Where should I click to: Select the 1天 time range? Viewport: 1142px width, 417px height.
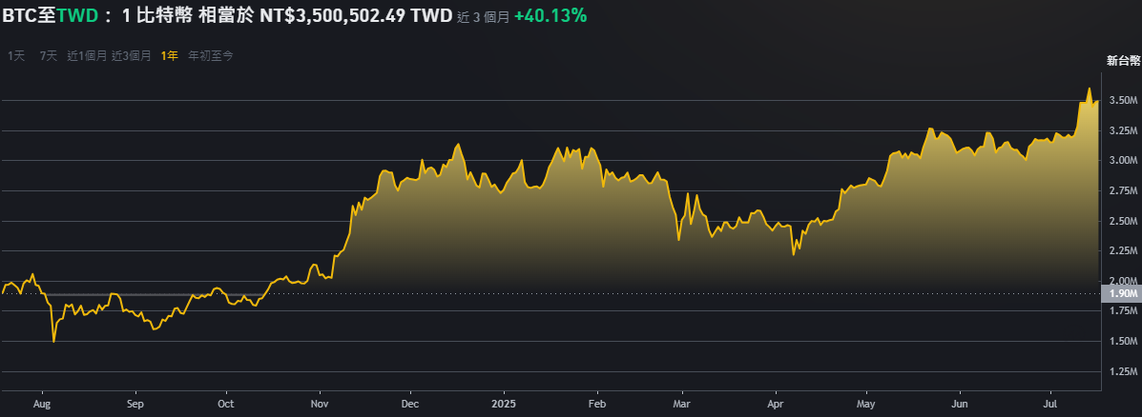pos(16,55)
